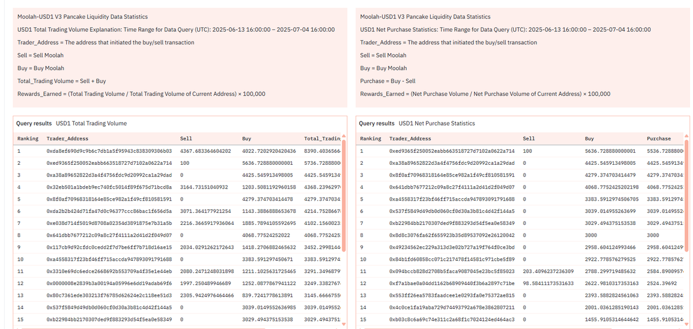This screenshot has height=329, width=693.
Task: Click Buy value 1211.1025631725465
Action: 269,271
